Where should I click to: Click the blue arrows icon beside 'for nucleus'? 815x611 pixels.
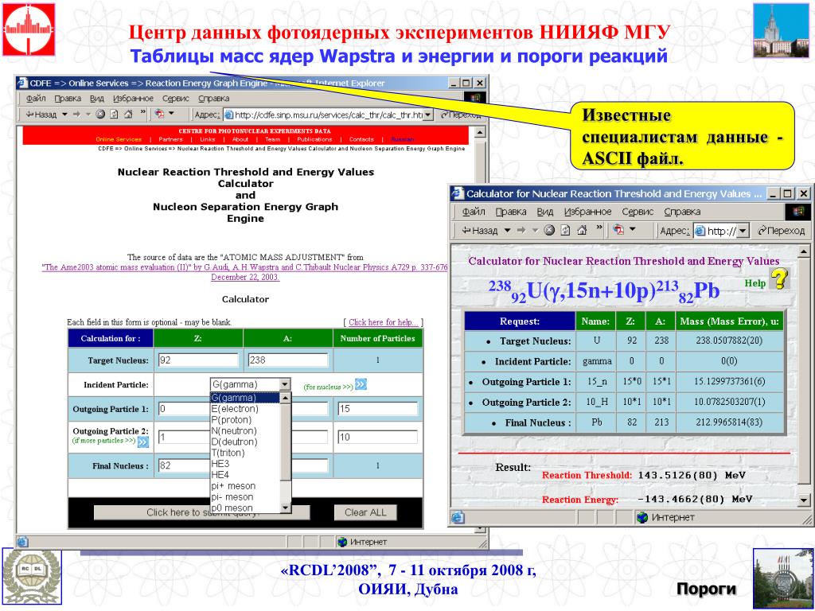(361, 384)
